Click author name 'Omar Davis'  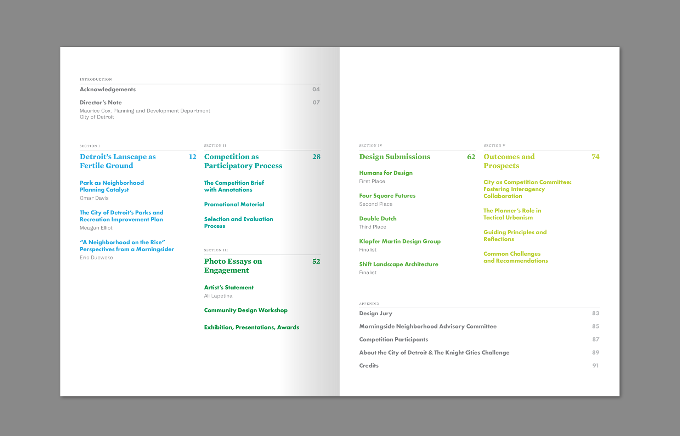94,198
